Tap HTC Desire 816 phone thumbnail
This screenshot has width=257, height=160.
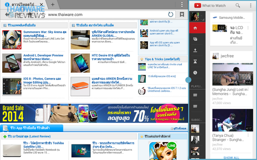click(x=80, y=63)
